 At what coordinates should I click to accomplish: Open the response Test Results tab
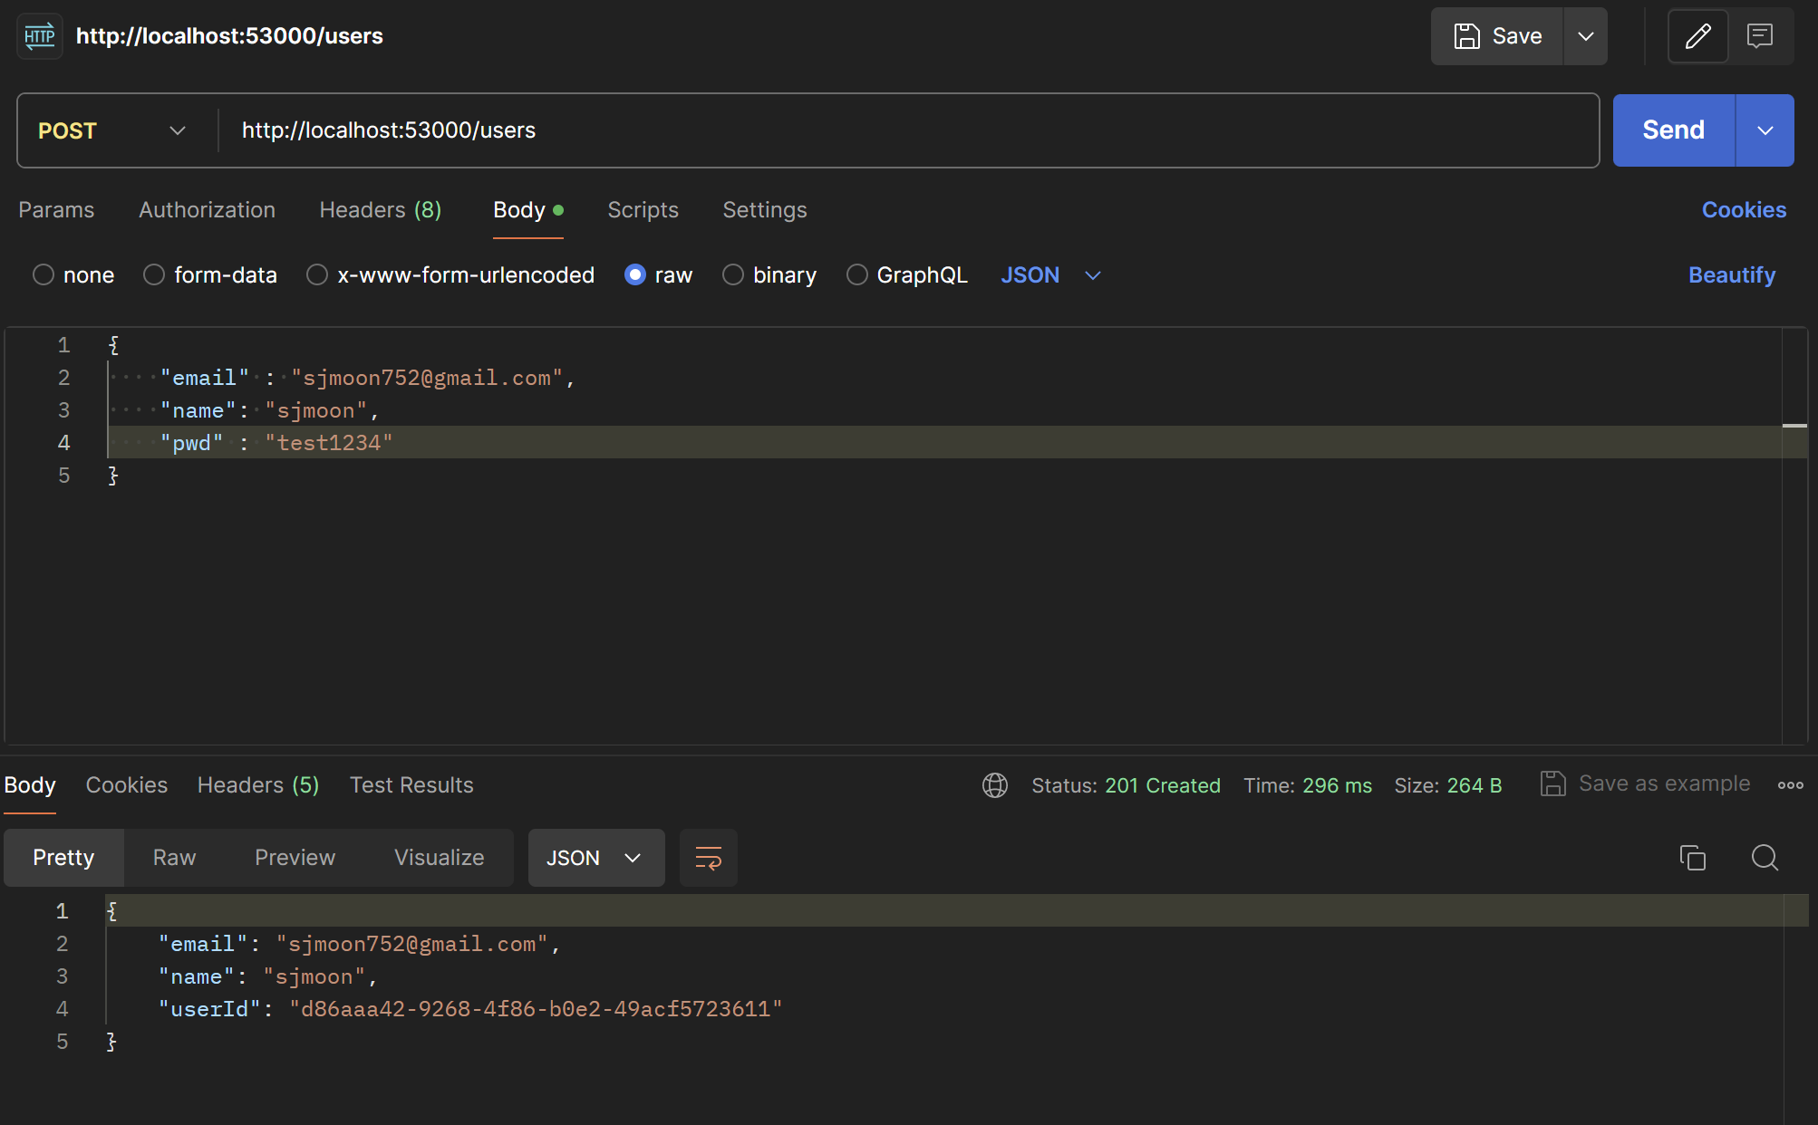point(411,785)
